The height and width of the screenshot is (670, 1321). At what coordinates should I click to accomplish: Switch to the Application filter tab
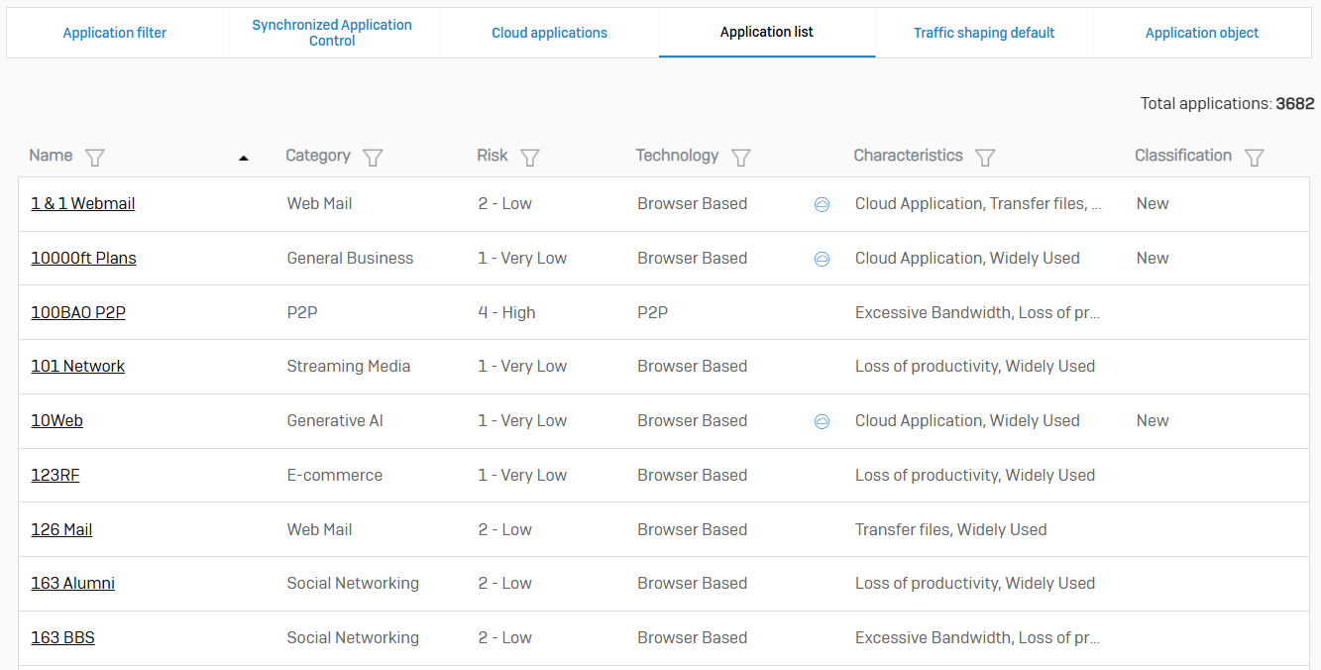[115, 33]
